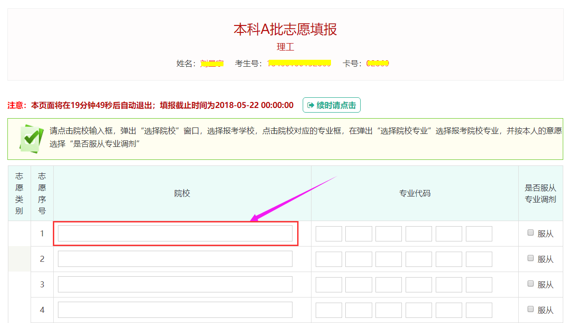Tick the 服从 checkbox in row 2
This screenshot has width=566, height=323.
[531, 259]
